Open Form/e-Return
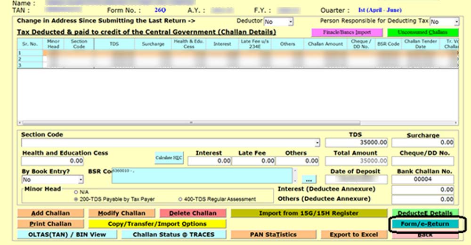 [x=425, y=224]
